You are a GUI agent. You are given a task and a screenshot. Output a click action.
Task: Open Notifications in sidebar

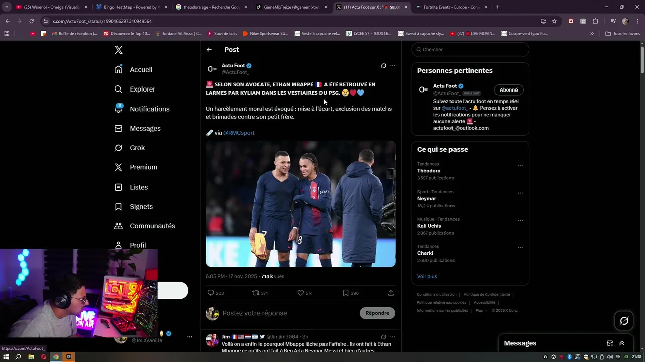[x=142, y=109]
